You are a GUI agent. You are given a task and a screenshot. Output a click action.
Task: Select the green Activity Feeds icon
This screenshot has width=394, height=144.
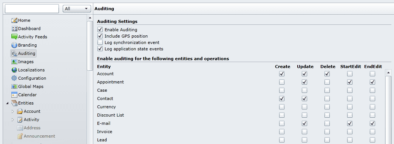(14, 37)
